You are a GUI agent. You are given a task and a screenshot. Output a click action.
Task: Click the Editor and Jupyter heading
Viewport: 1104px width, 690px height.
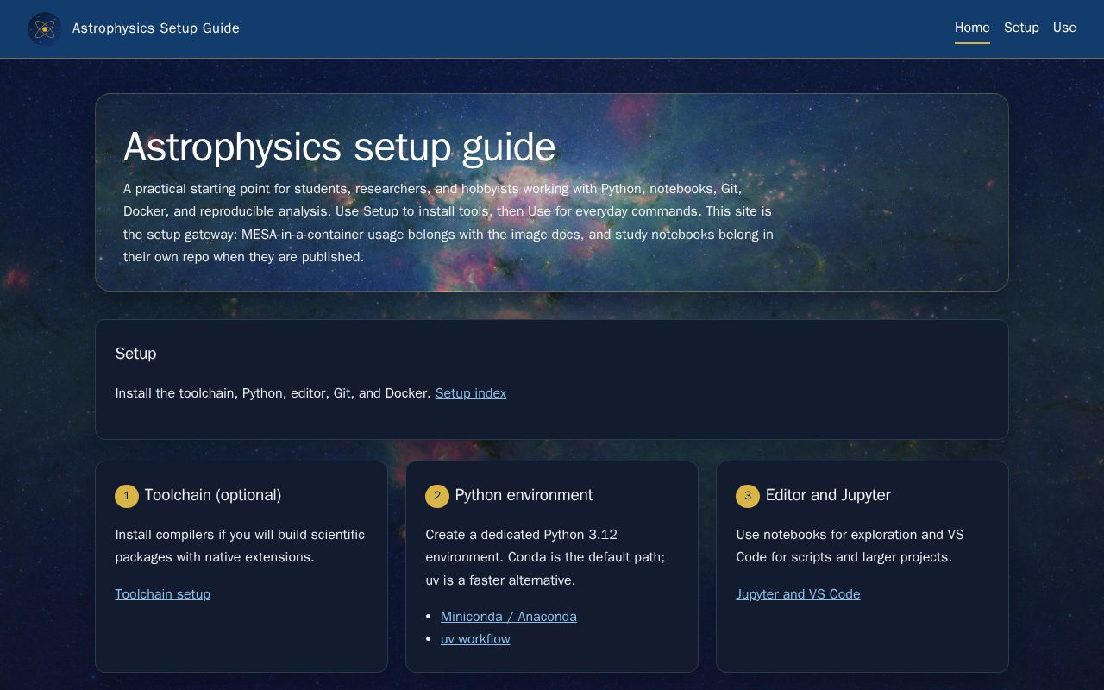click(x=828, y=495)
